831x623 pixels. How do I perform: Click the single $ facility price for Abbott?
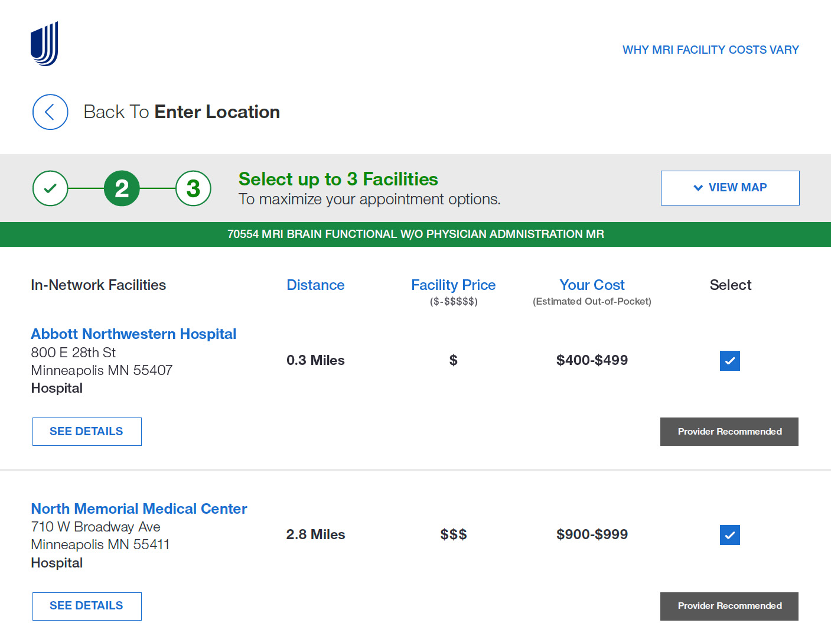pos(453,360)
